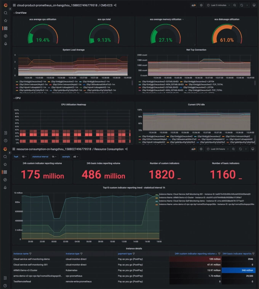The image size is (259, 289).
Task: Open the Explore compass icon in the top sidebar
Action: click(6, 36)
